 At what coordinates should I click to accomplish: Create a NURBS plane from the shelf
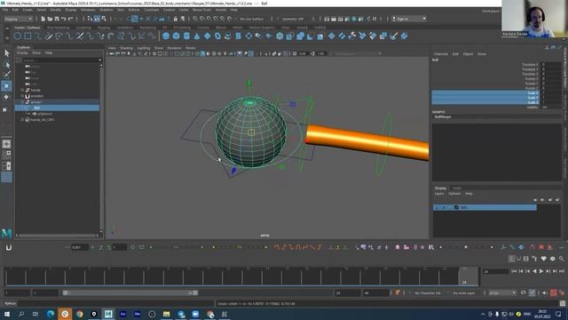point(207,36)
